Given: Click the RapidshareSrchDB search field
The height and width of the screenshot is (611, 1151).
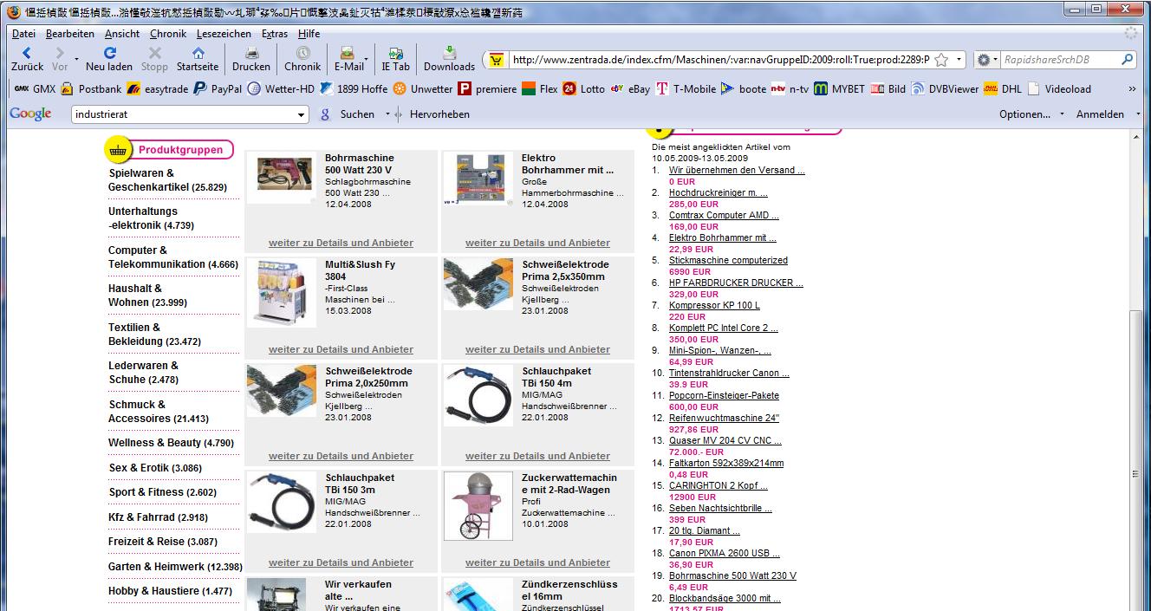Looking at the screenshot, I should tap(1060, 60).
